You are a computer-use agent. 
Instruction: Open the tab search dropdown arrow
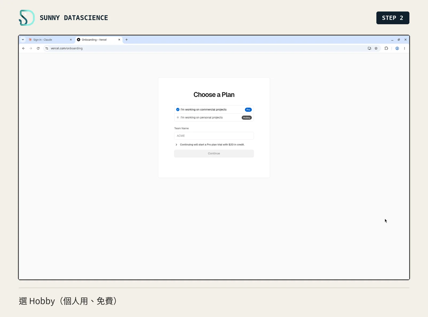click(x=23, y=40)
